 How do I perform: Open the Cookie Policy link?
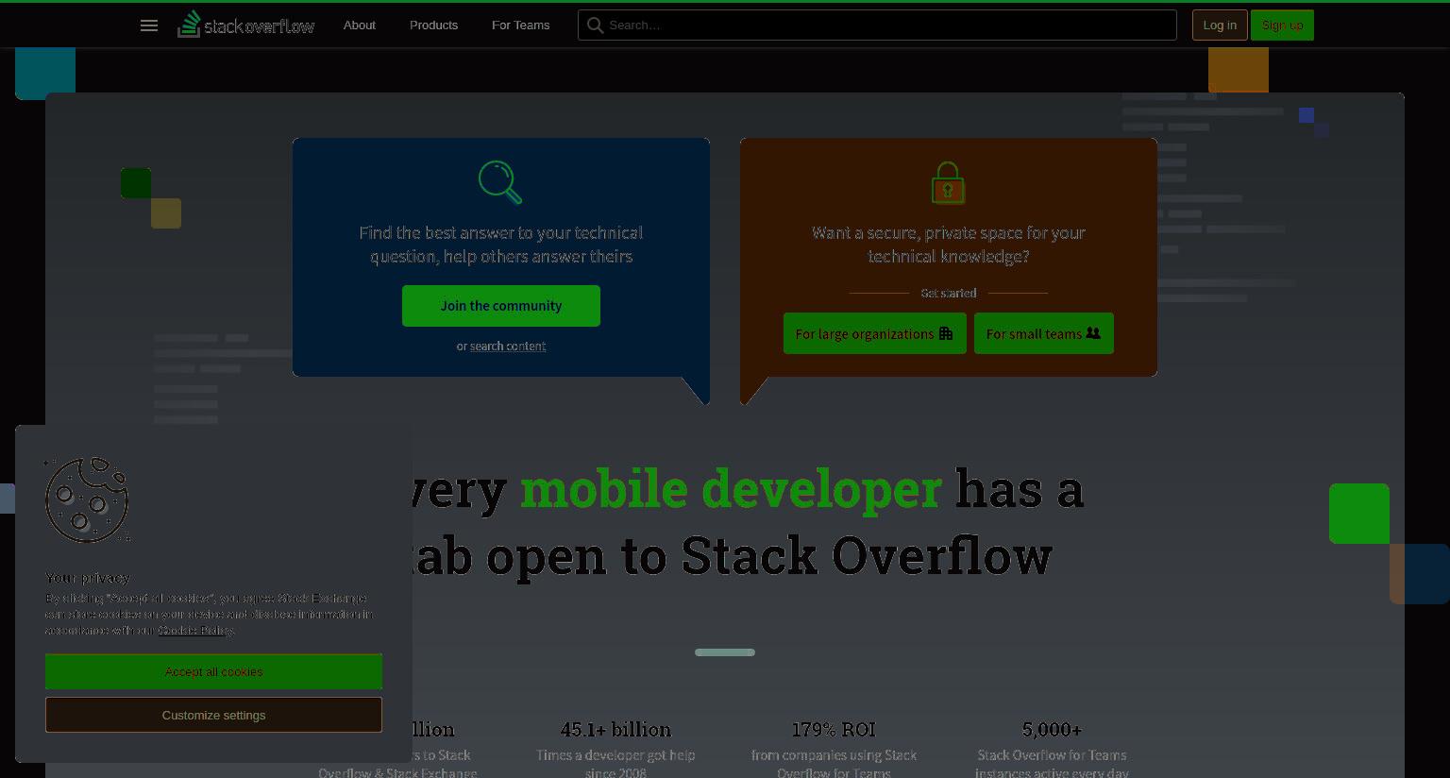click(x=195, y=630)
